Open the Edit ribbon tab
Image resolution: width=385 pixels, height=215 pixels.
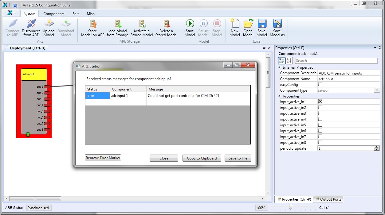[76, 14]
